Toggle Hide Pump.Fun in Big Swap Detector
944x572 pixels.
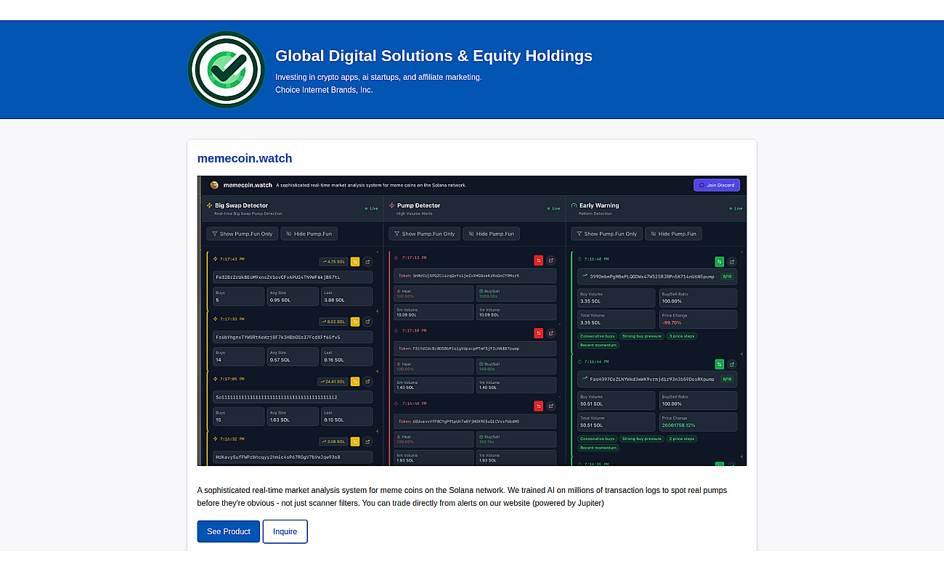point(309,234)
